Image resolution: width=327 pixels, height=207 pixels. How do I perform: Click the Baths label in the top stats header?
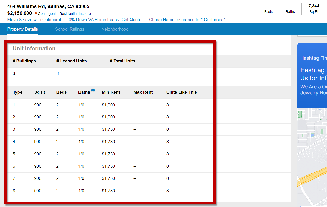(290, 12)
